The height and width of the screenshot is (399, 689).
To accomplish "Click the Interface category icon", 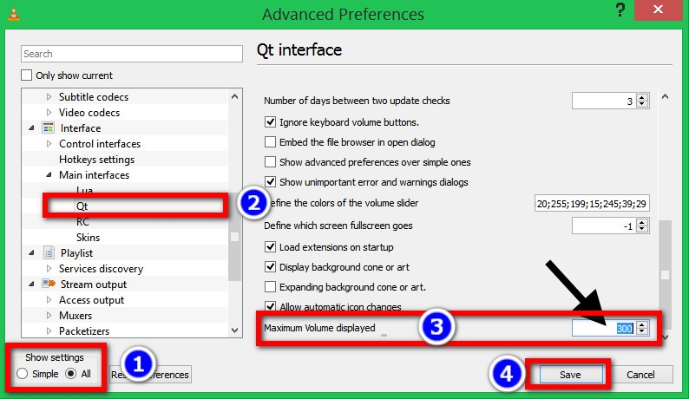I will tap(46, 128).
